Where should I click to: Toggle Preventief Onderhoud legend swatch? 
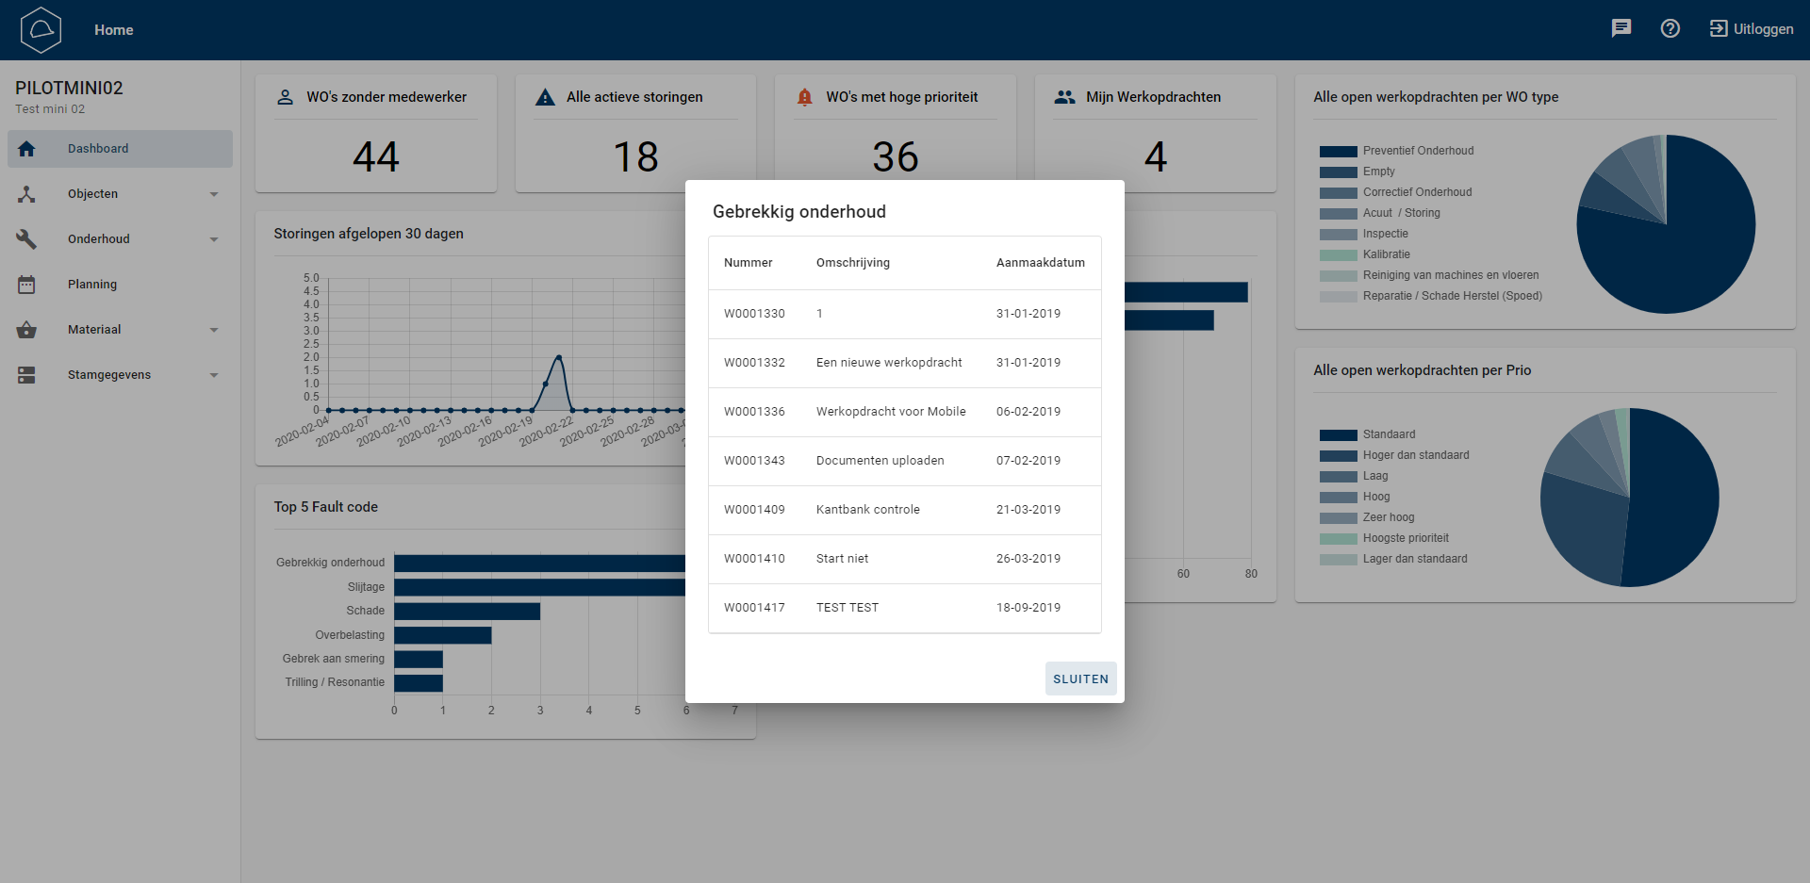(1338, 151)
